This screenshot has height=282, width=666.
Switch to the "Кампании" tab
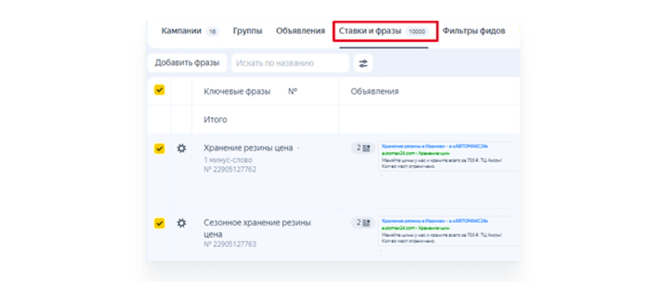point(183,31)
